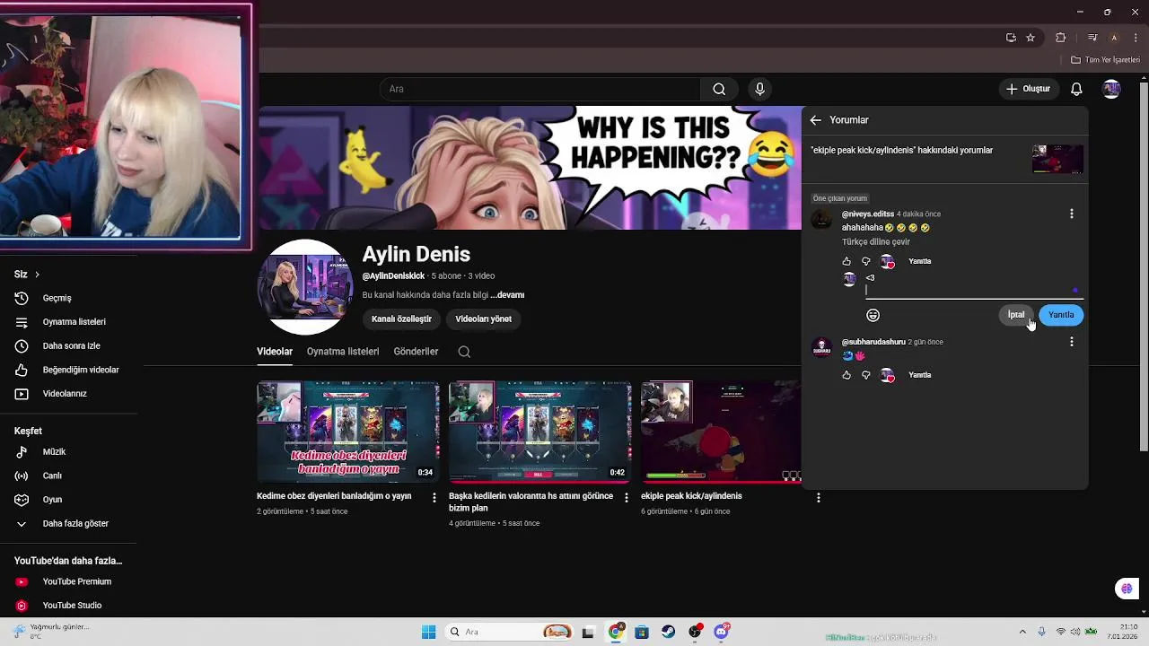Open Chrome three-dot menu
This screenshot has width=1149, height=646.
[x=1136, y=38]
